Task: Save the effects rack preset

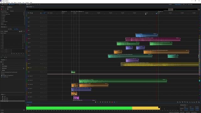Action: point(20,31)
